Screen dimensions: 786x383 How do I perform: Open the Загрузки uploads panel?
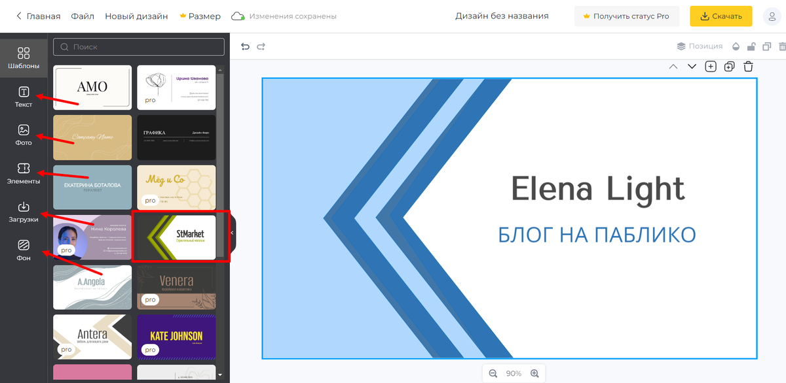coord(24,212)
